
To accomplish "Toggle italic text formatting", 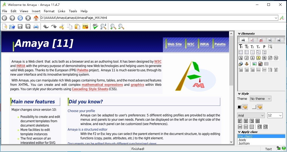I will tap(247, 58).
